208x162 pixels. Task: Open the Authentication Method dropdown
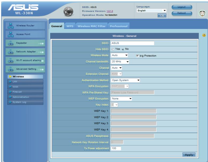click(x=125, y=80)
